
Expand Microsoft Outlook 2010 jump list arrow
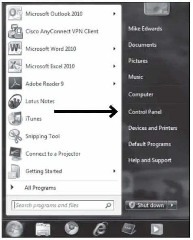(114, 14)
